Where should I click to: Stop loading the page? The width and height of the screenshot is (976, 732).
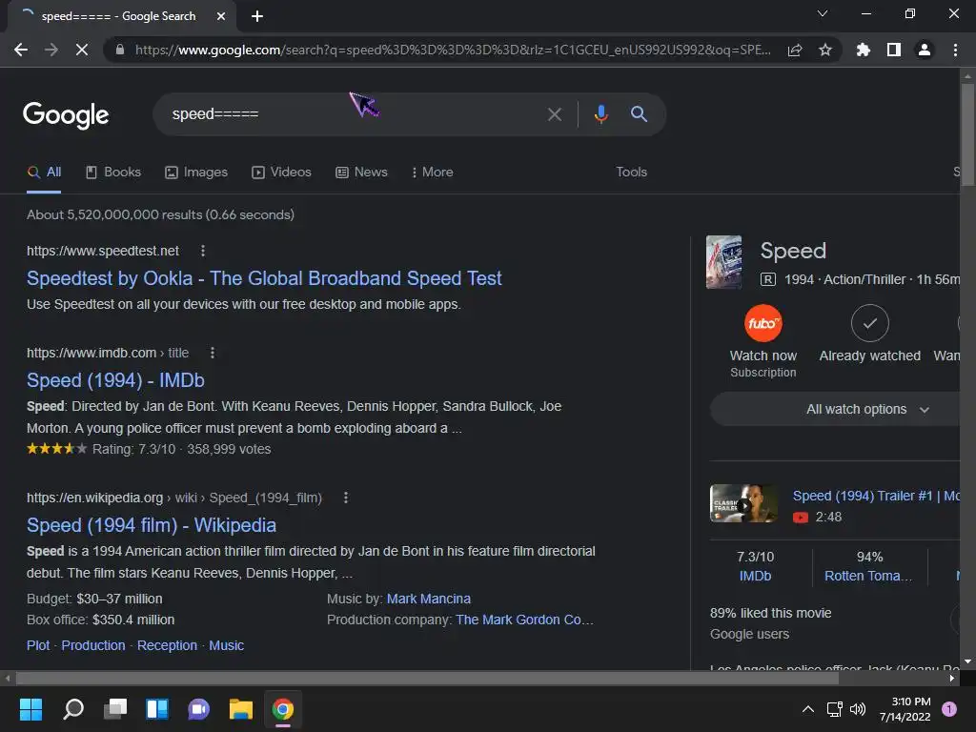[x=82, y=50]
